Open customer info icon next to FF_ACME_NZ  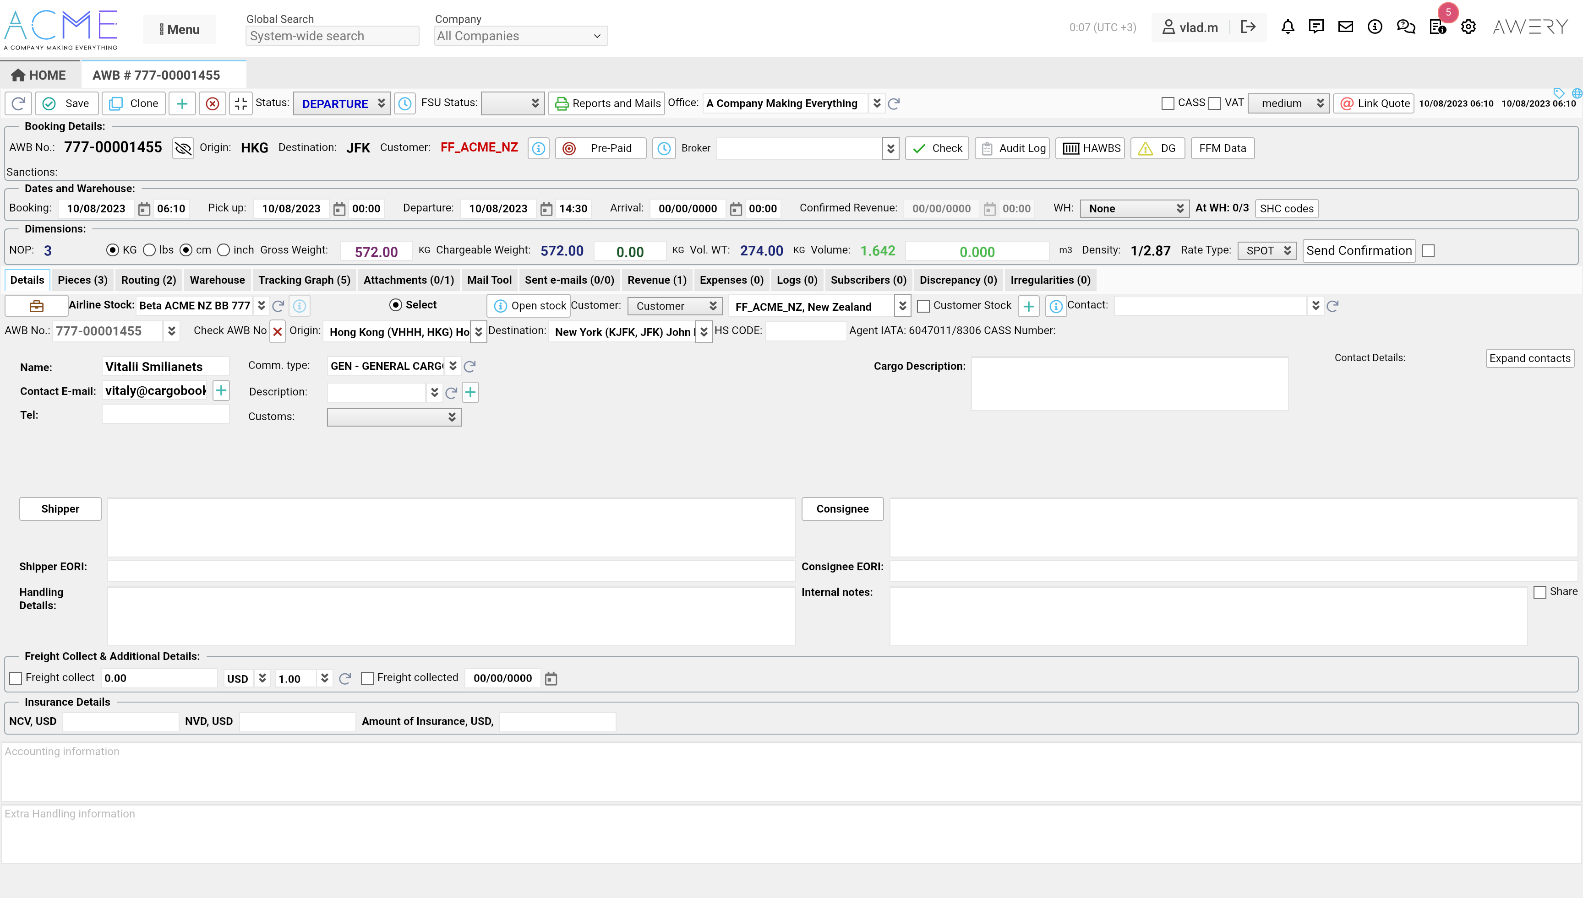pyautogui.click(x=538, y=148)
